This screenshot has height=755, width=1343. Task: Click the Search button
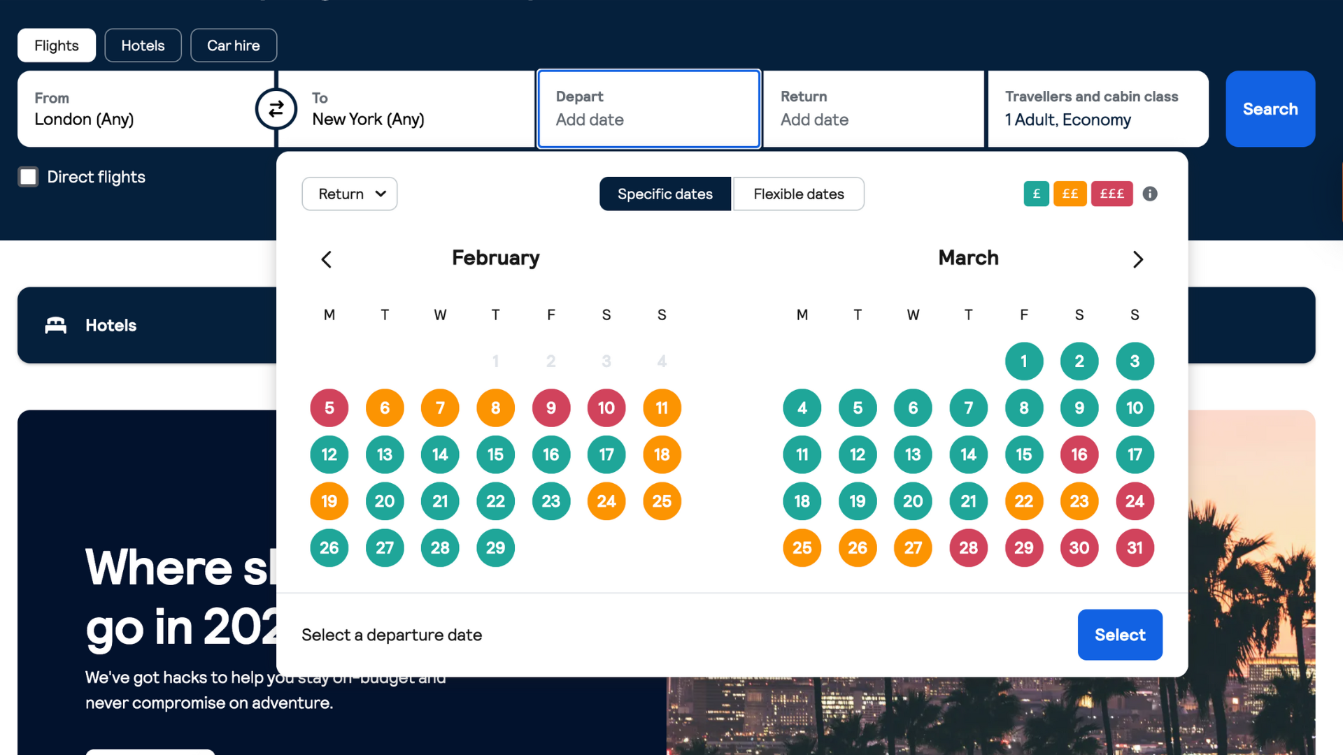(1270, 109)
